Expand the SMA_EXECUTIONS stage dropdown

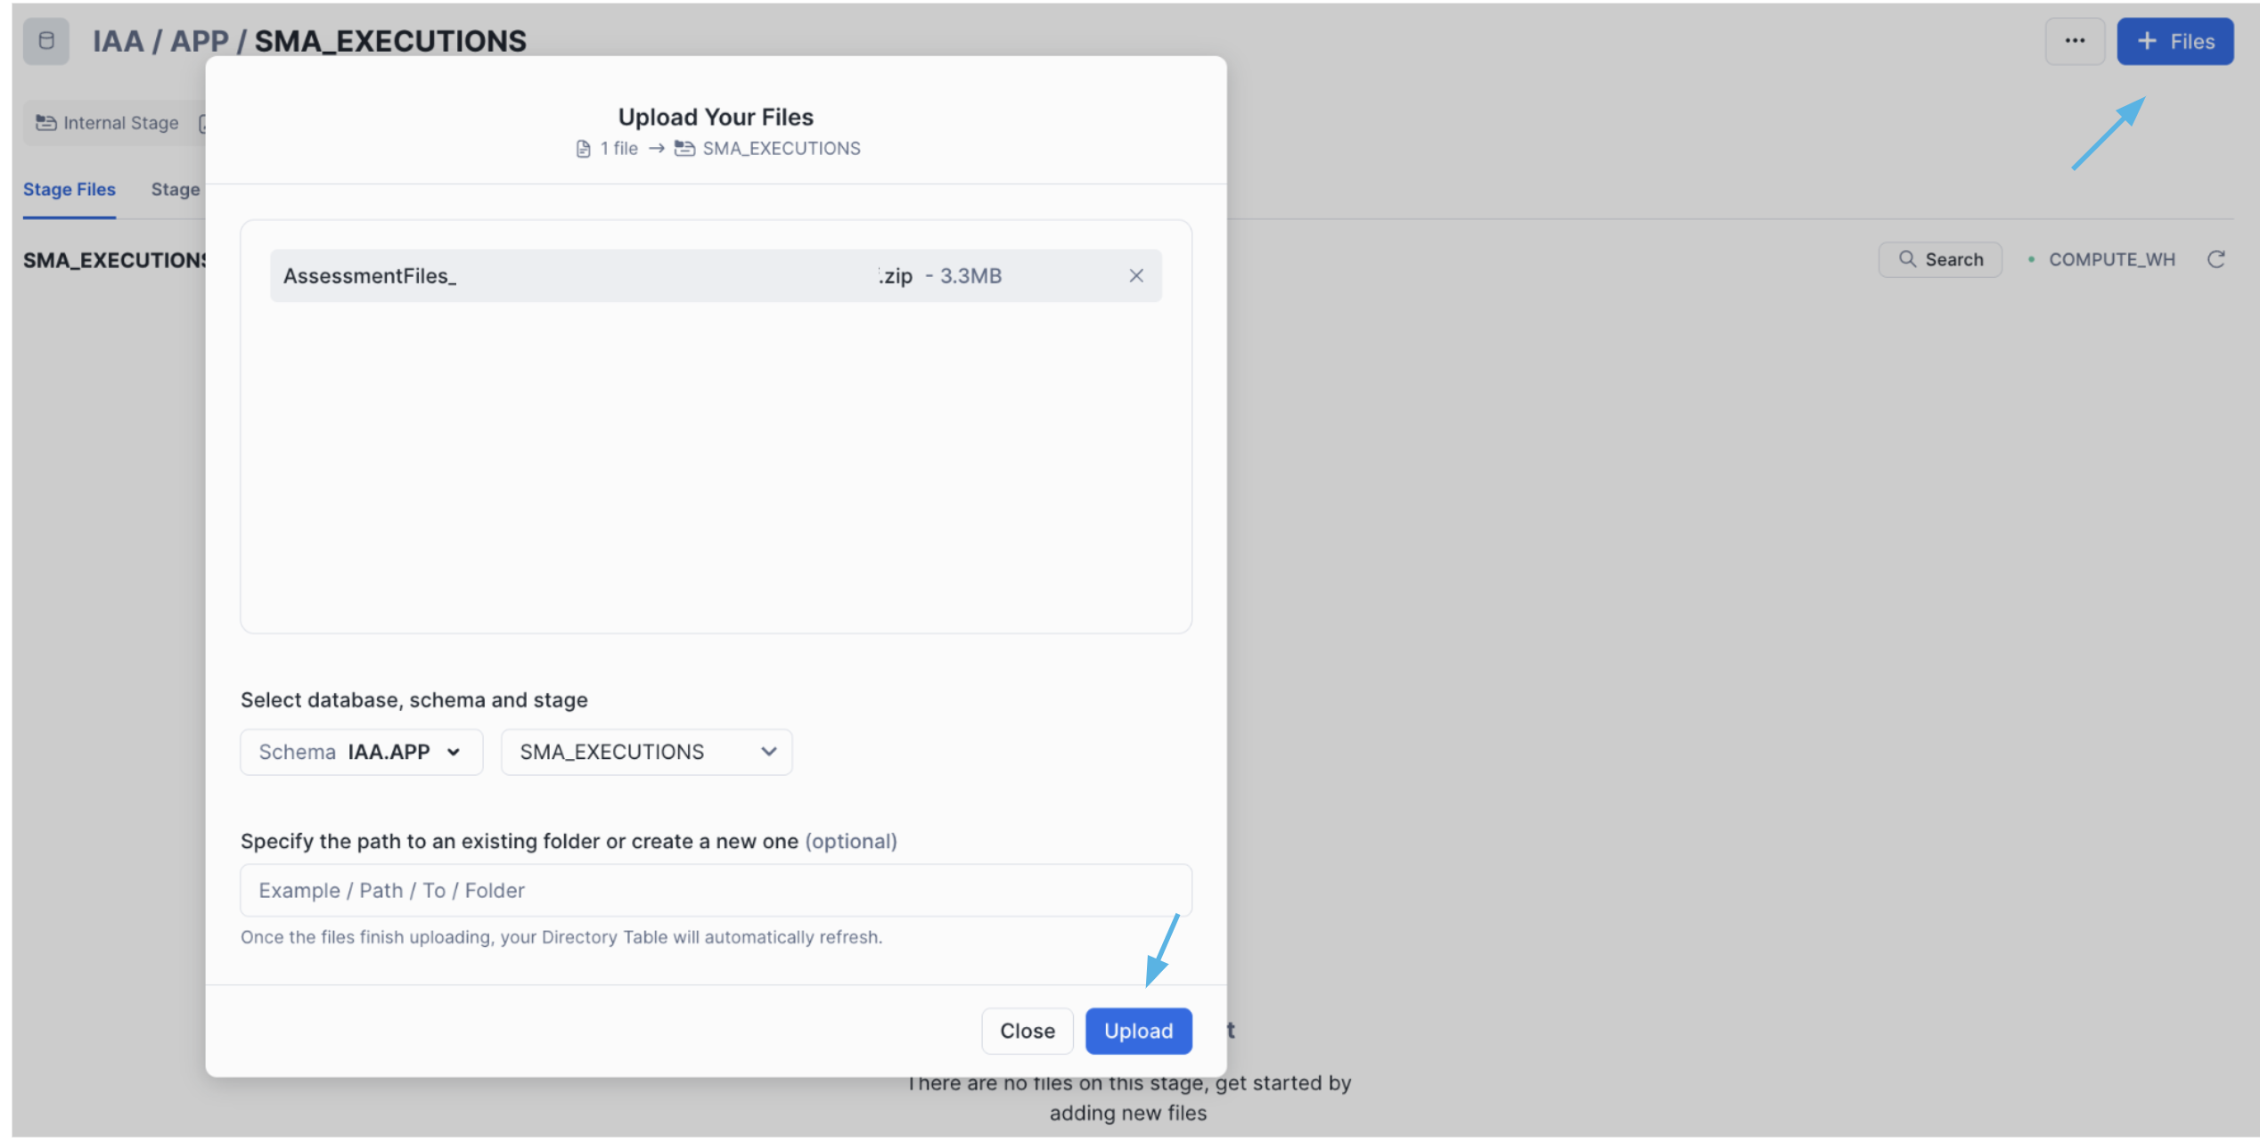[x=645, y=751]
